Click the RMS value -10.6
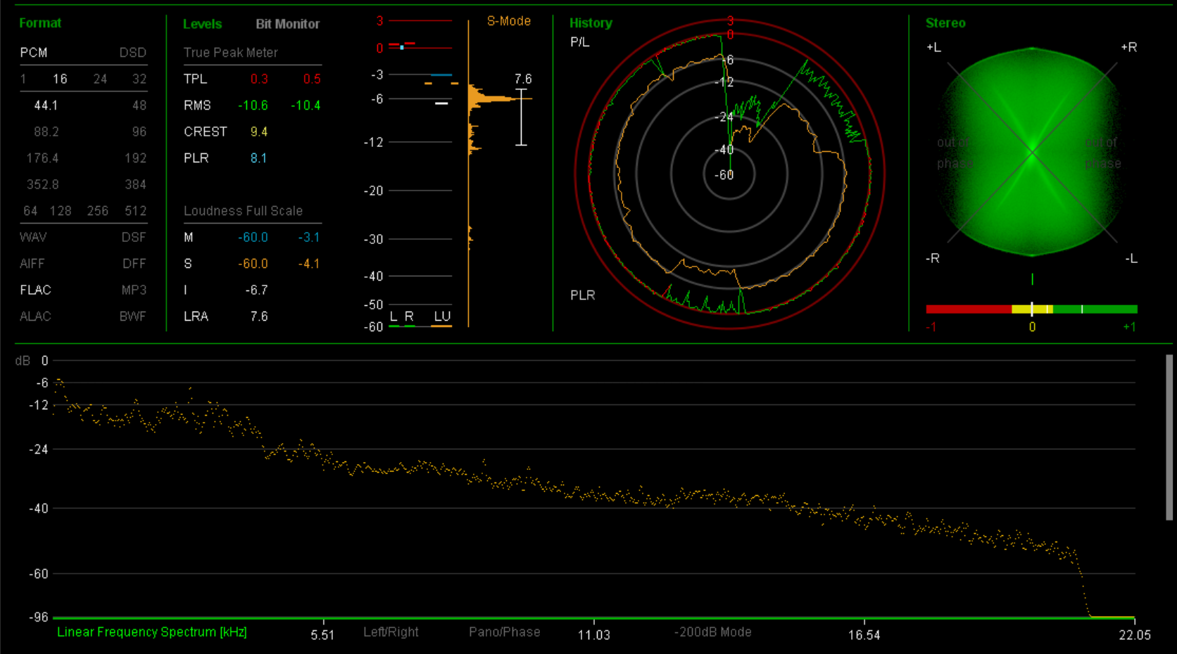Screen dimensions: 1177x654 click(x=253, y=105)
